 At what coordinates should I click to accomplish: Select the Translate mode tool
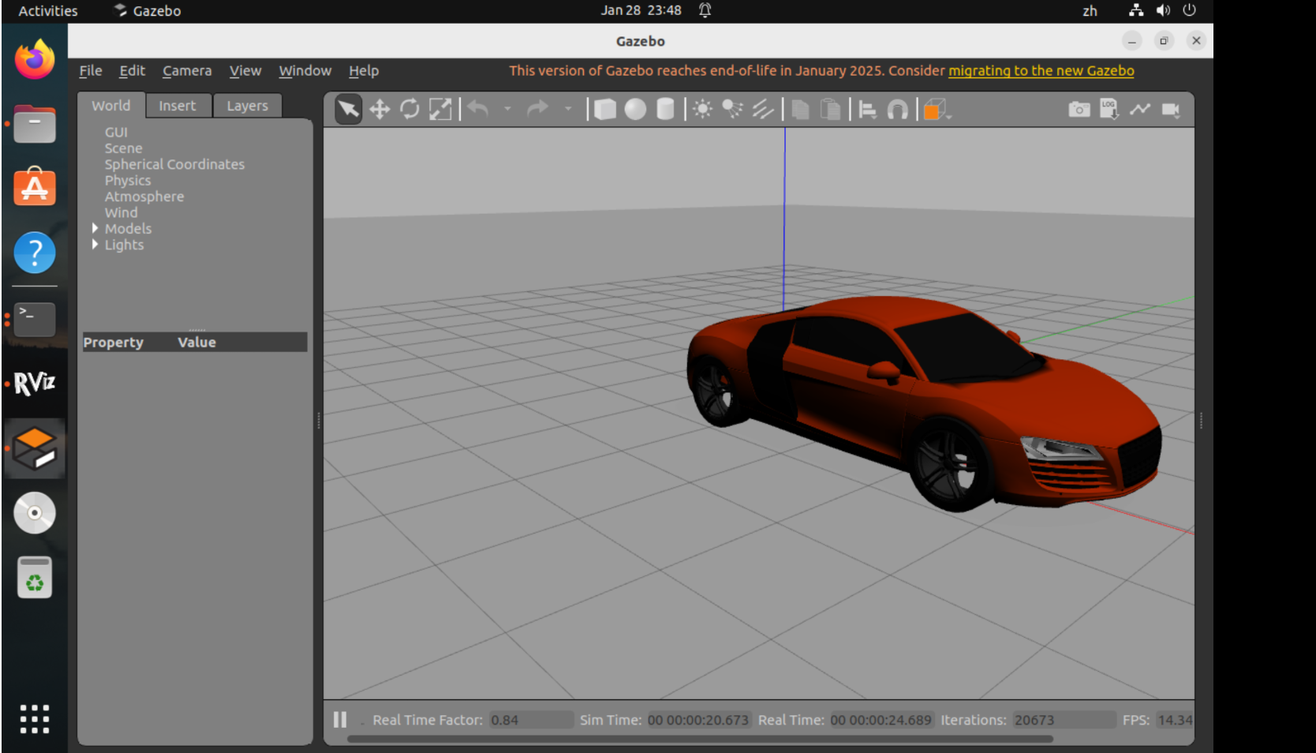379,109
